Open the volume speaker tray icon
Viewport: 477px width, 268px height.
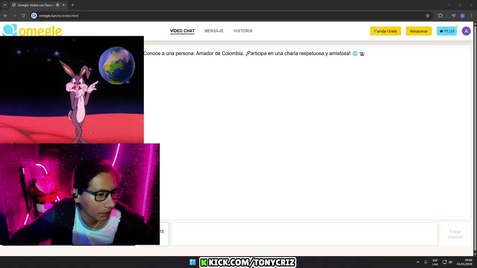[x=451, y=262]
